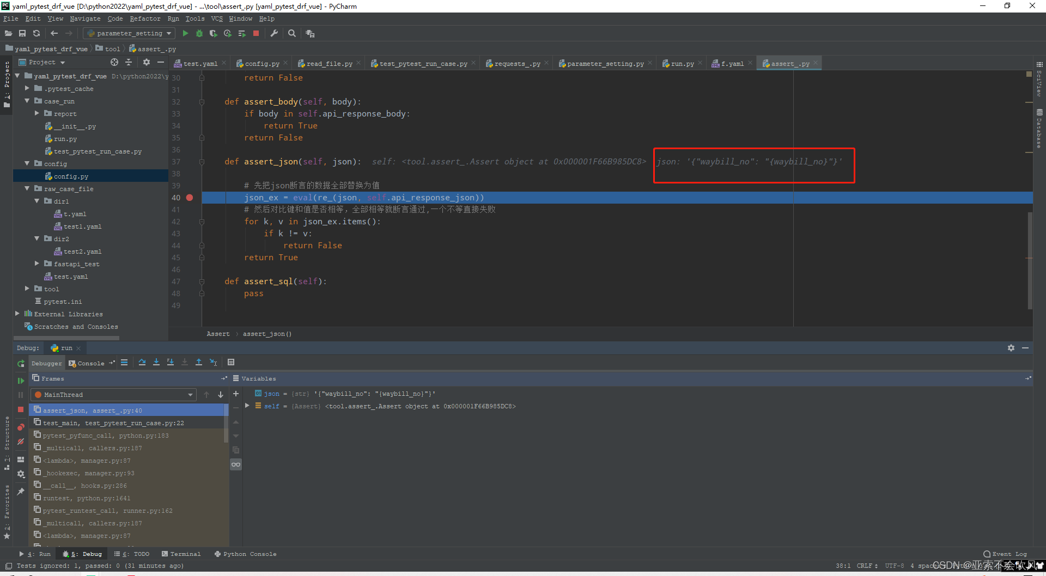
Task: Open the Refactor menu
Action: pyautogui.click(x=145, y=19)
